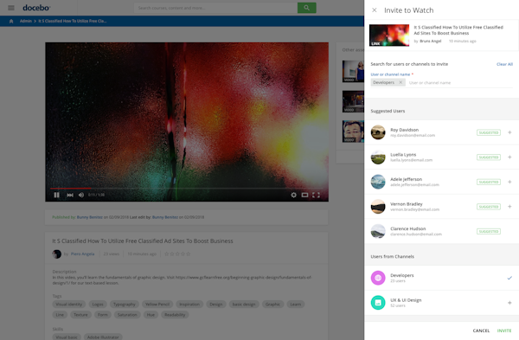Click the CANCEL button
Screen dimensions: 519x340
click(x=481, y=330)
